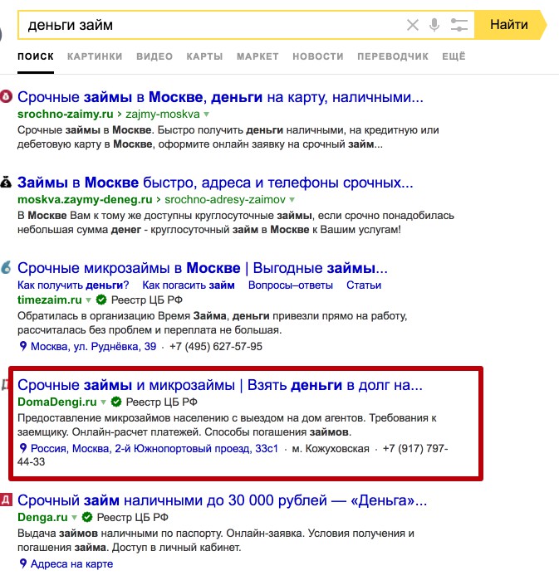Open the Как погасить займ sitelink
Image resolution: width=559 pixels, height=585 pixels.
(189, 285)
